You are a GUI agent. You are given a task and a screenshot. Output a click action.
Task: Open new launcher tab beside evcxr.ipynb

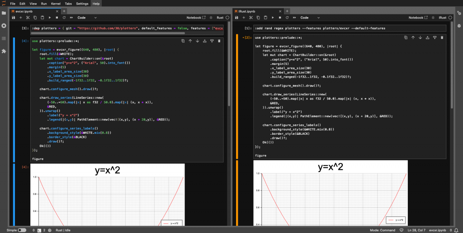(64, 11)
